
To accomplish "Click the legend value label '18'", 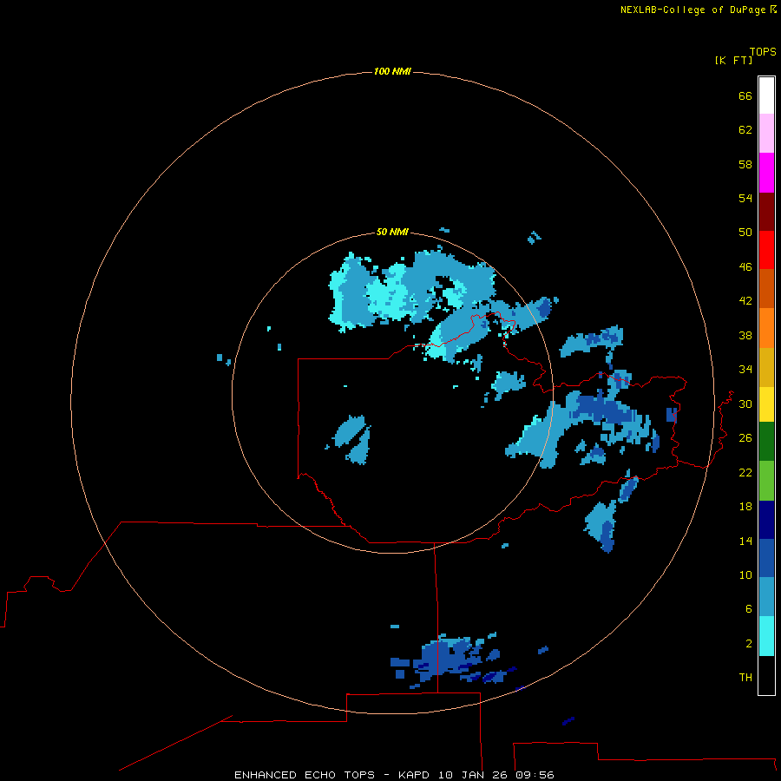I will point(745,507).
